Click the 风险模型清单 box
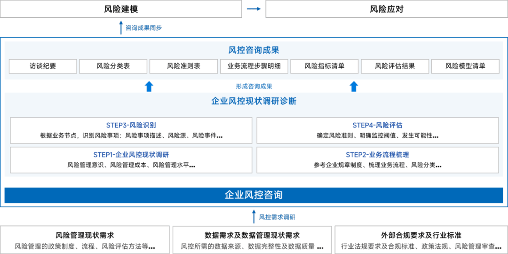This screenshot has height=254, width=508. tap(465, 66)
